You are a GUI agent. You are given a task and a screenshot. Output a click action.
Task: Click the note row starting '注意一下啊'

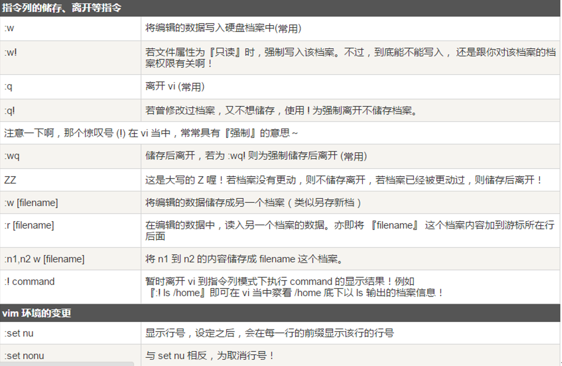(280, 133)
